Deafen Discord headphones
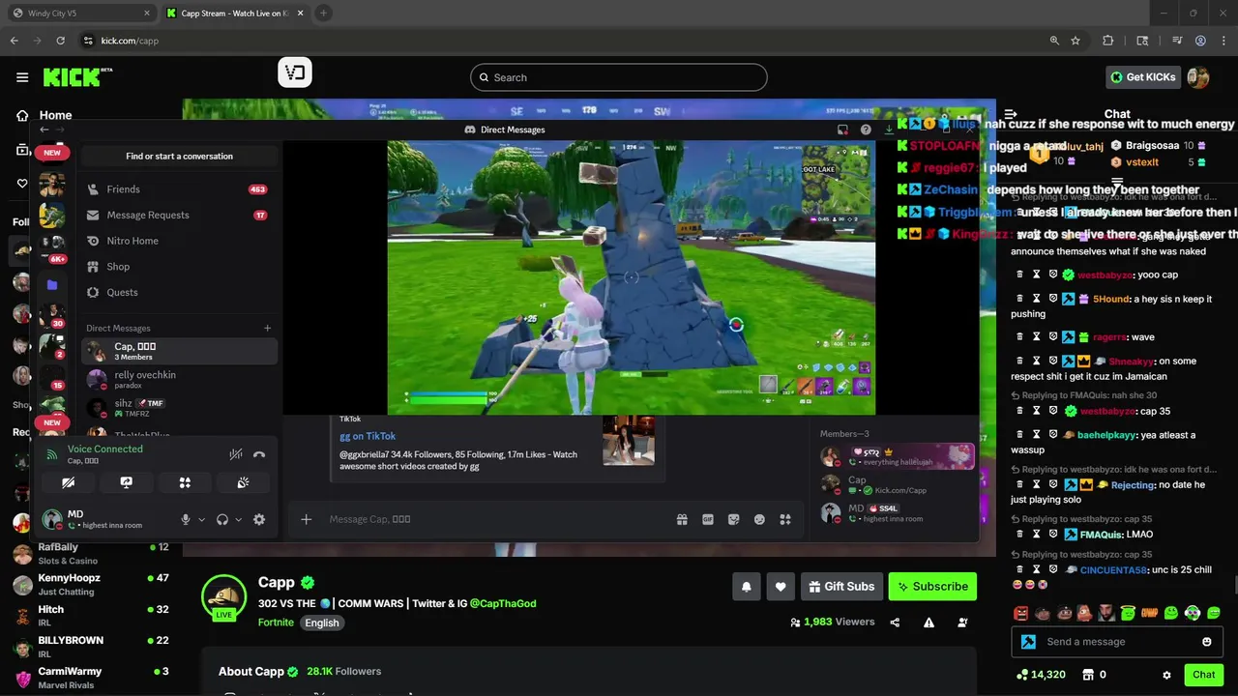Viewport: 1238px width, 696px height. [x=222, y=519]
